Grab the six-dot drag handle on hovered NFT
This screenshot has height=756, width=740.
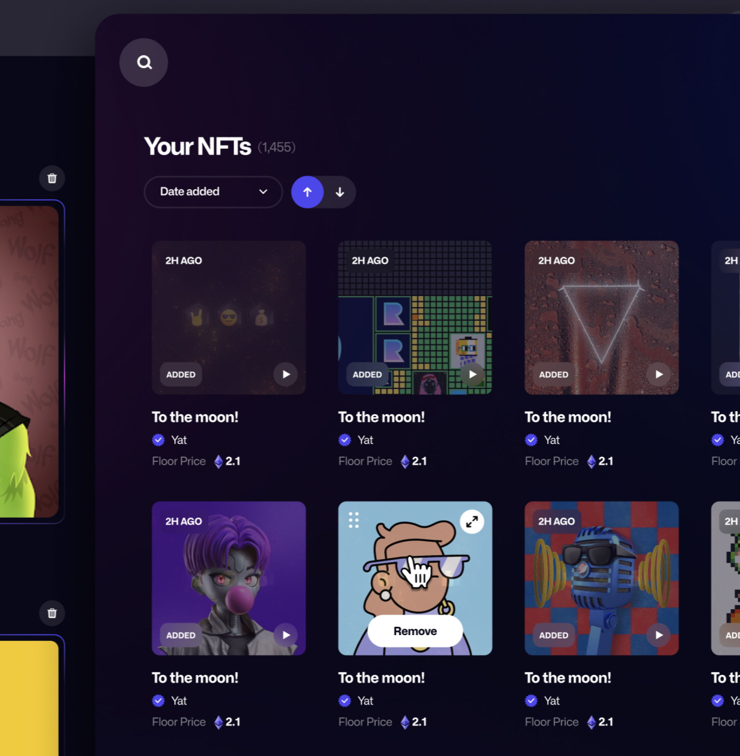click(354, 520)
